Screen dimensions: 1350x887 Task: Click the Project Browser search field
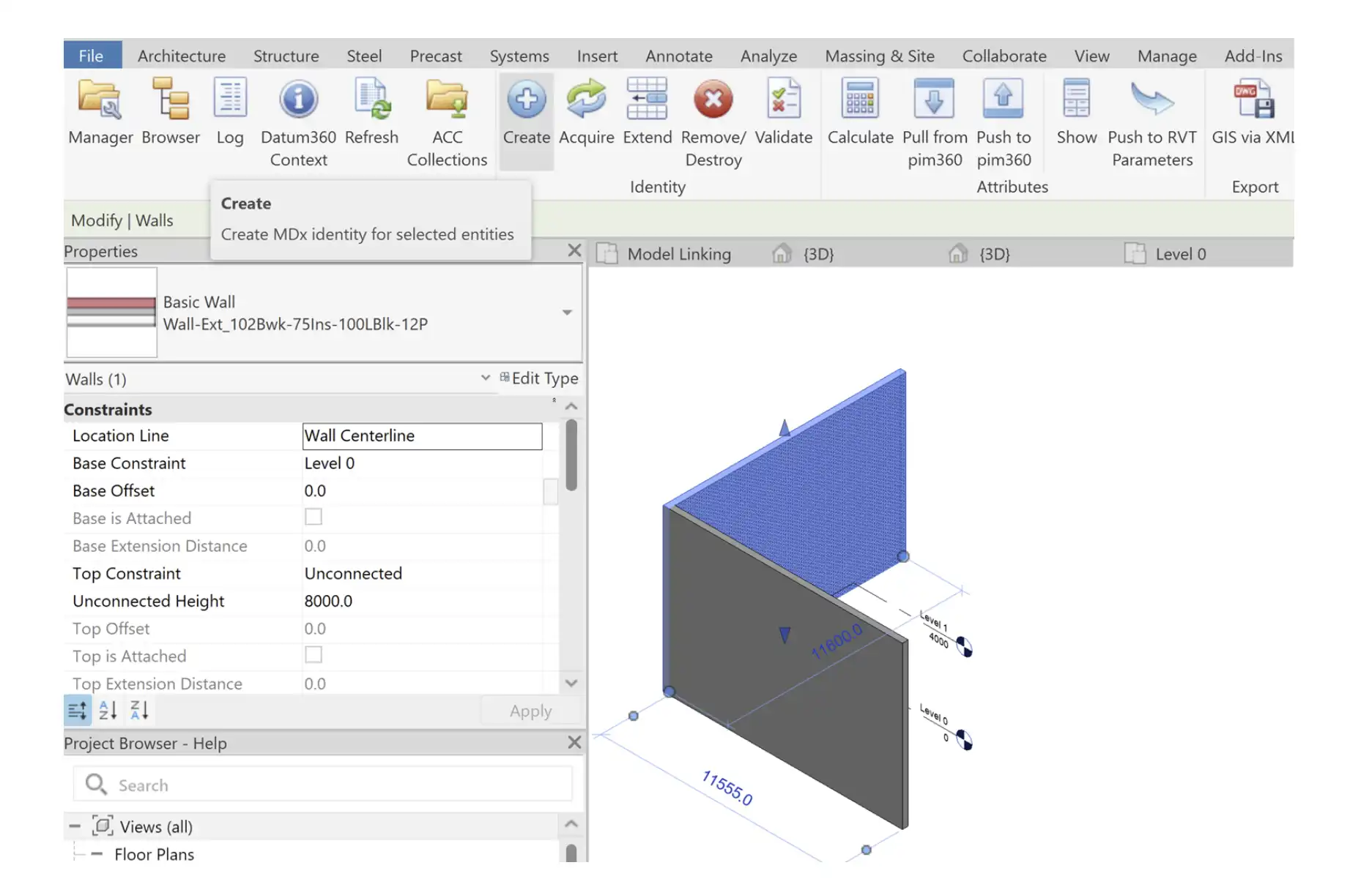[x=322, y=785]
